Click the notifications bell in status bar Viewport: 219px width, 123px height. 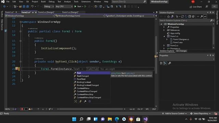pyautogui.click(x=216, y=113)
